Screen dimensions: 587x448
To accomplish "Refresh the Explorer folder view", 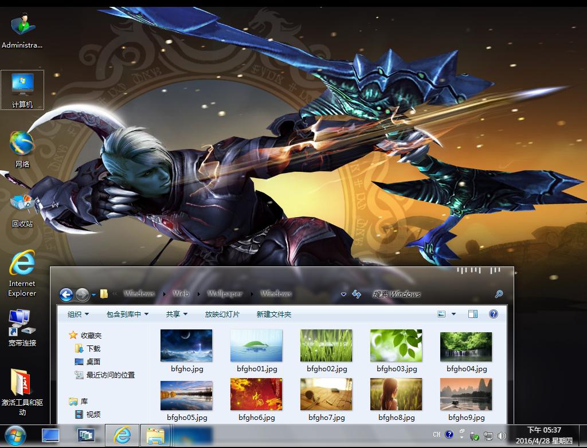I will tap(357, 294).
